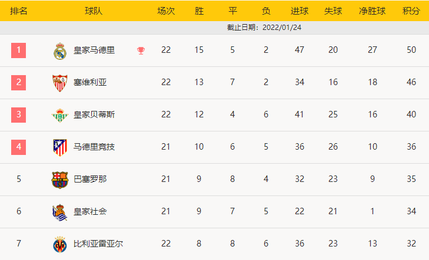This screenshot has width=429, height=260.
Task: Click the 积分 column header
Action: [411, 11]
